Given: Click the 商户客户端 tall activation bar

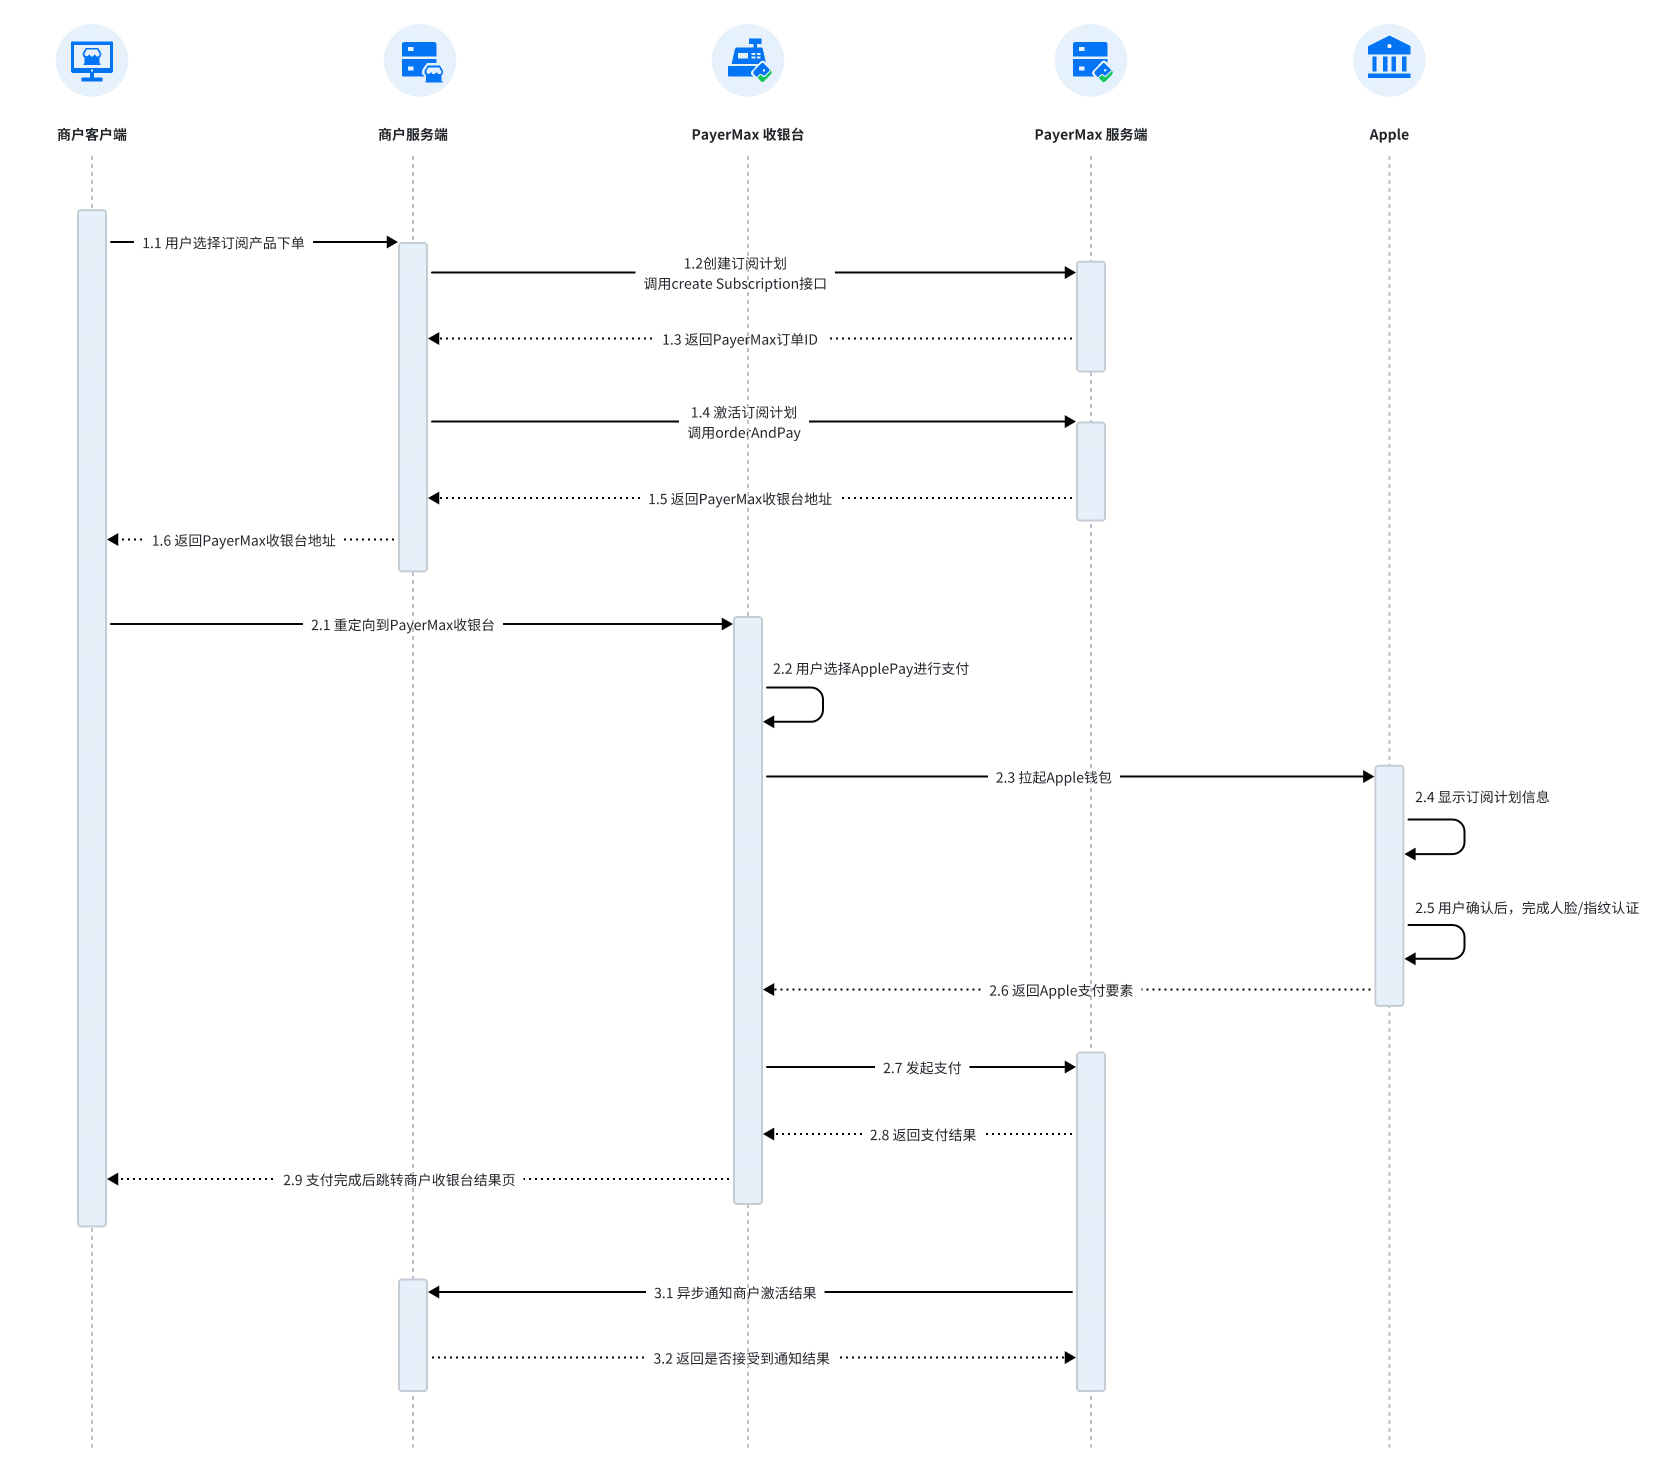Looking at the screenshot, I should coord(92,718).
